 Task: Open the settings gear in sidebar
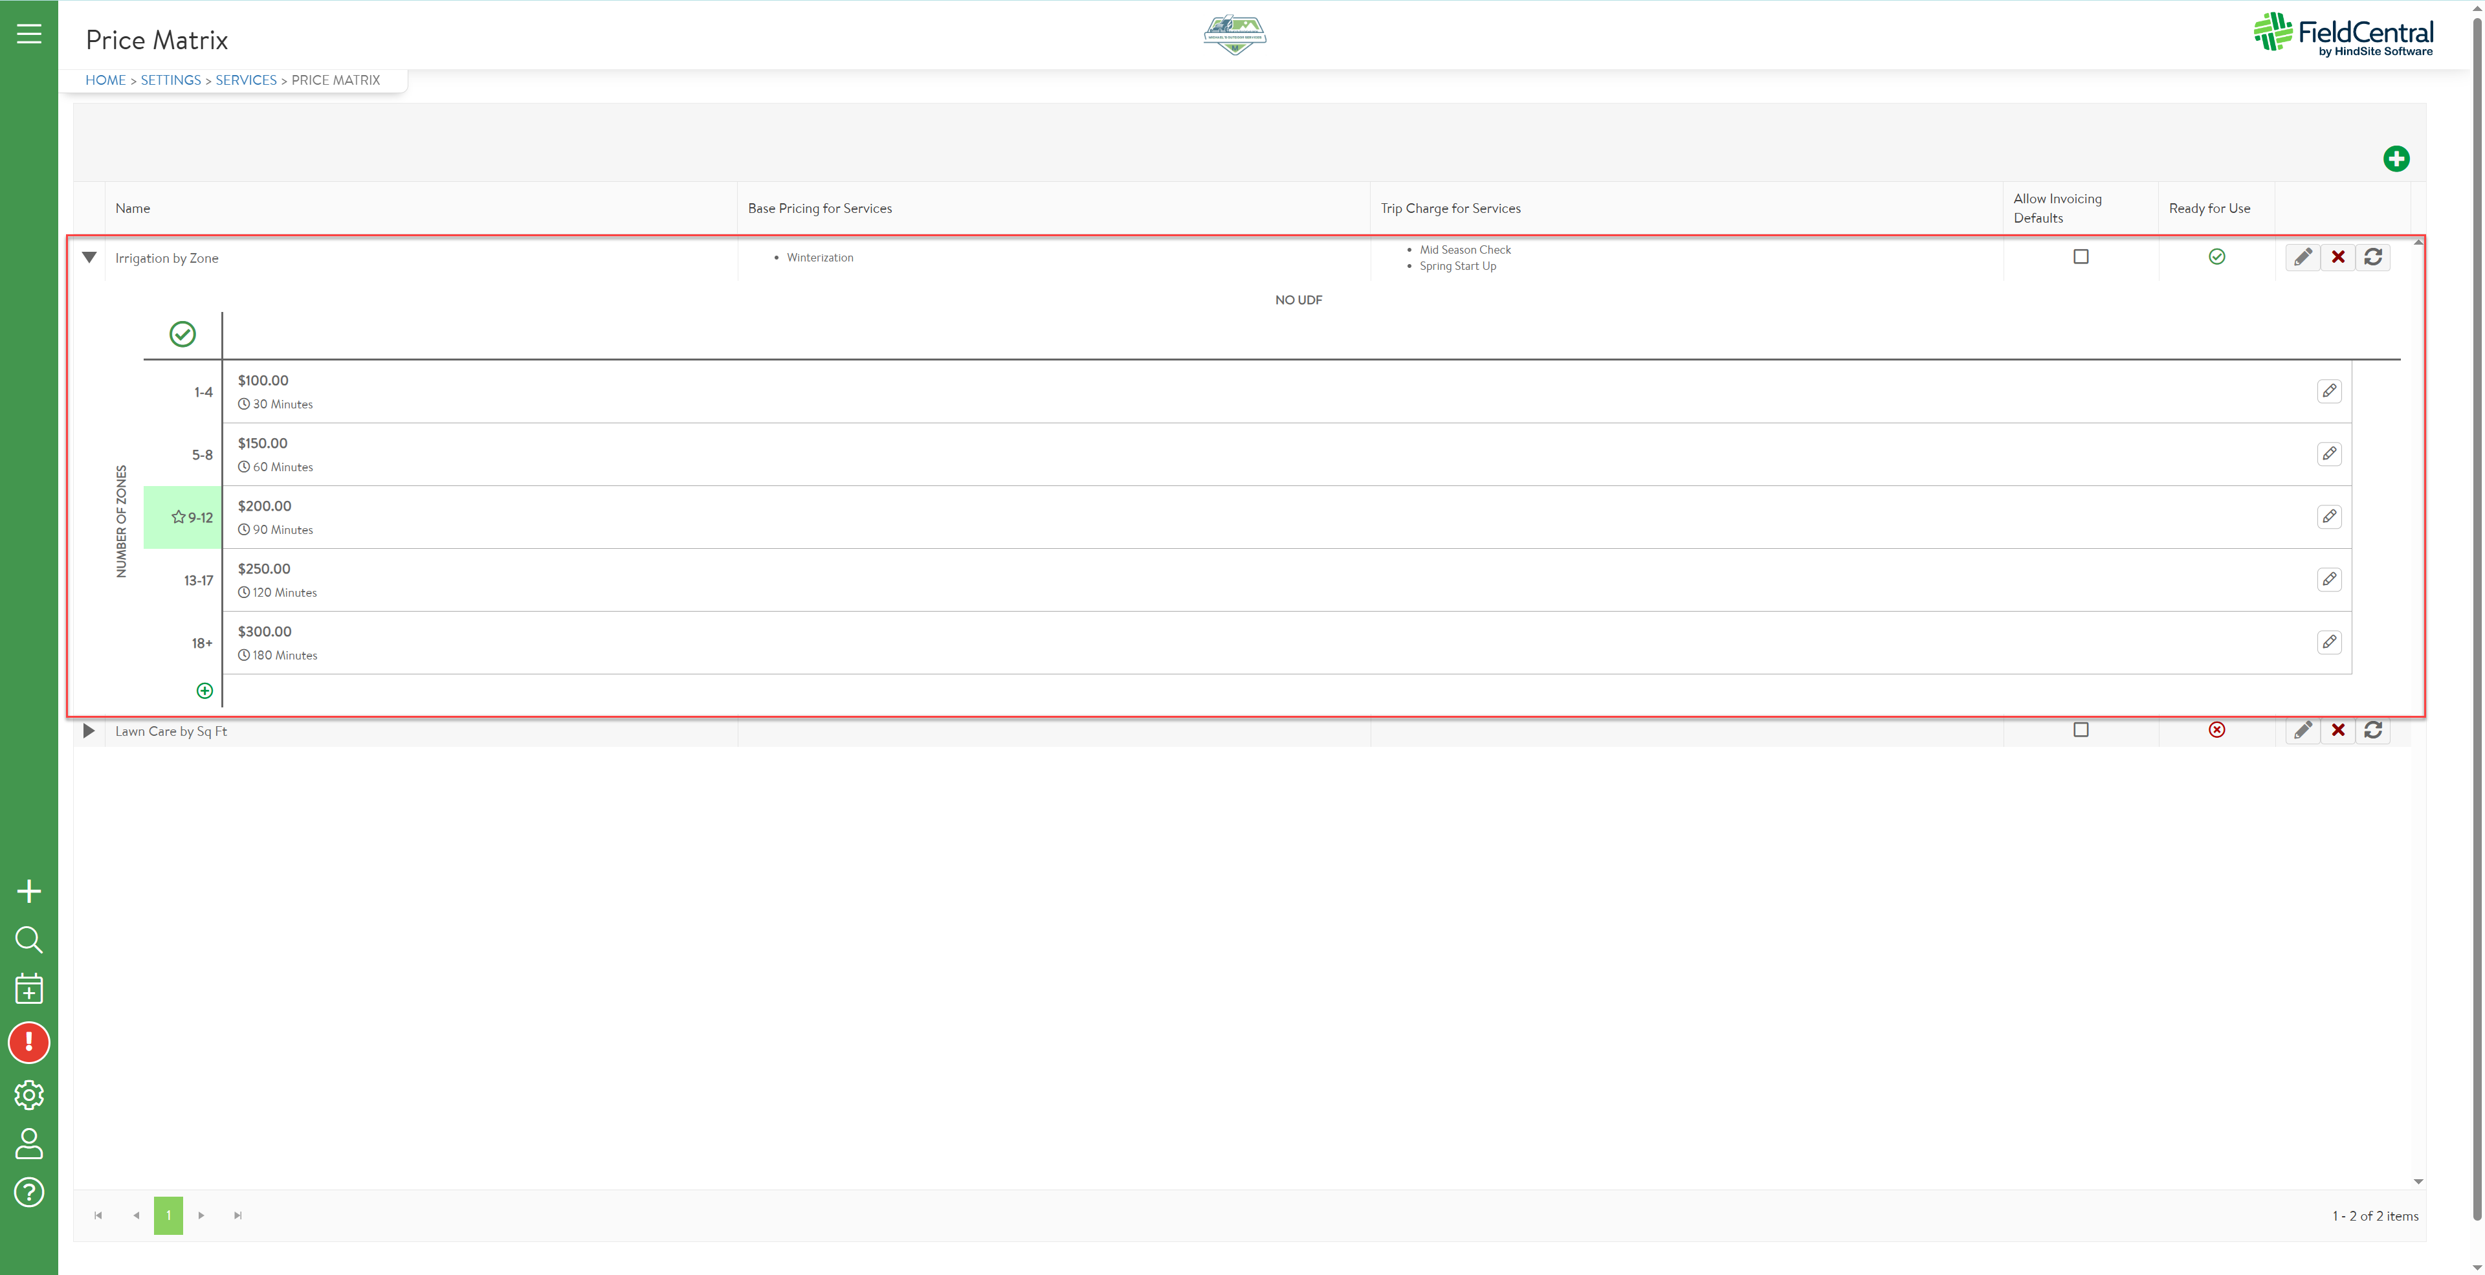coord(29,1094)
